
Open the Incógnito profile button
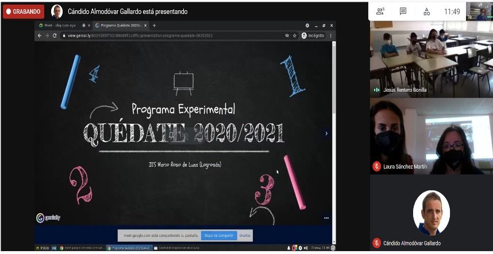tap(313, 36)
